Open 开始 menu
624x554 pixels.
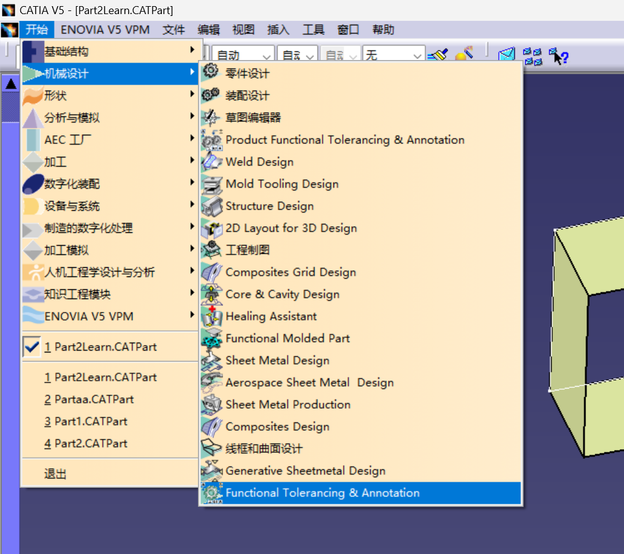coord(37,29)
